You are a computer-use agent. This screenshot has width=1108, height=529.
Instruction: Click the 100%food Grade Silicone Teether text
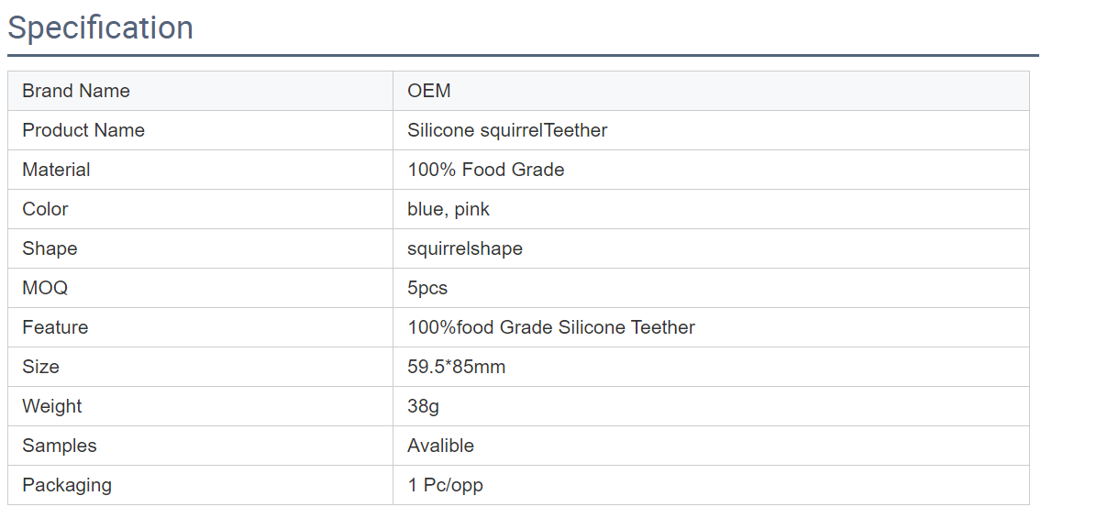pyautogui.click(x=551, y=327)
